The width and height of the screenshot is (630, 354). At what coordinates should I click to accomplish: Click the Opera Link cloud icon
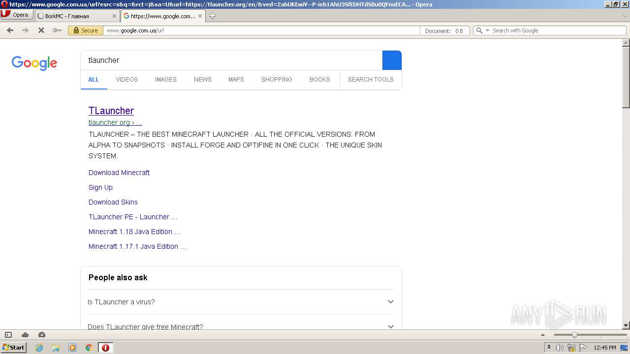tap(25, 335)
